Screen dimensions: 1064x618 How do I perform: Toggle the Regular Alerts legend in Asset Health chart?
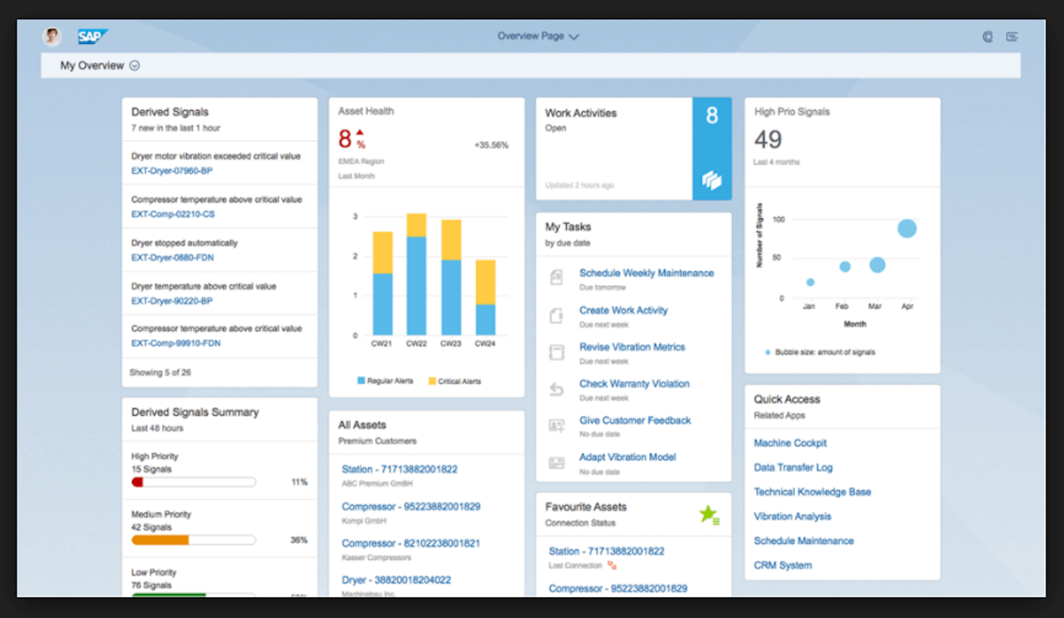pos(385,381)
